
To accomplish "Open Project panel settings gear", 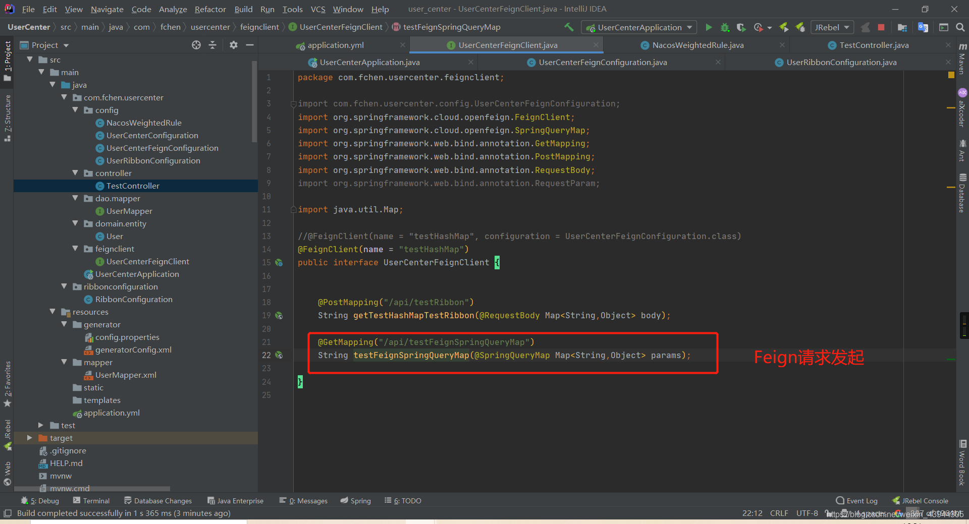I will click(233, 45).
